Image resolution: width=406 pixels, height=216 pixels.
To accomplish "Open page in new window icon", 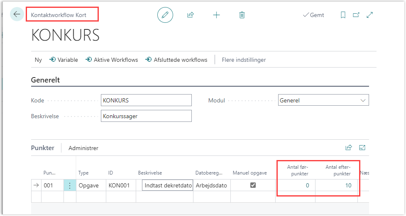I will [x=356, y=15].
